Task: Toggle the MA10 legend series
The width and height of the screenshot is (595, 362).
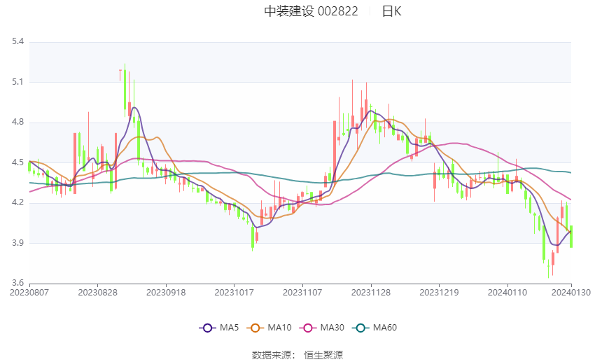Action: [x=269, y=328]
